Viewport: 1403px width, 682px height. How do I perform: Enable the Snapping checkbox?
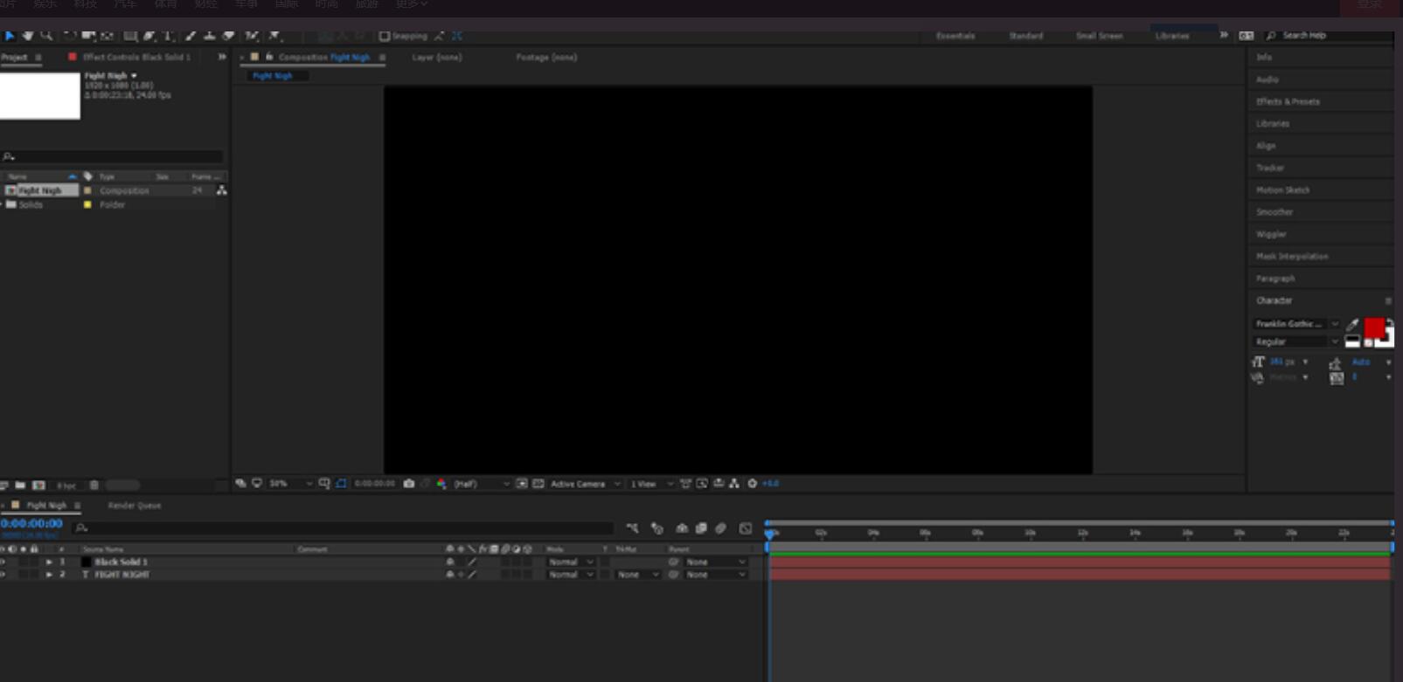coord(385,36)
